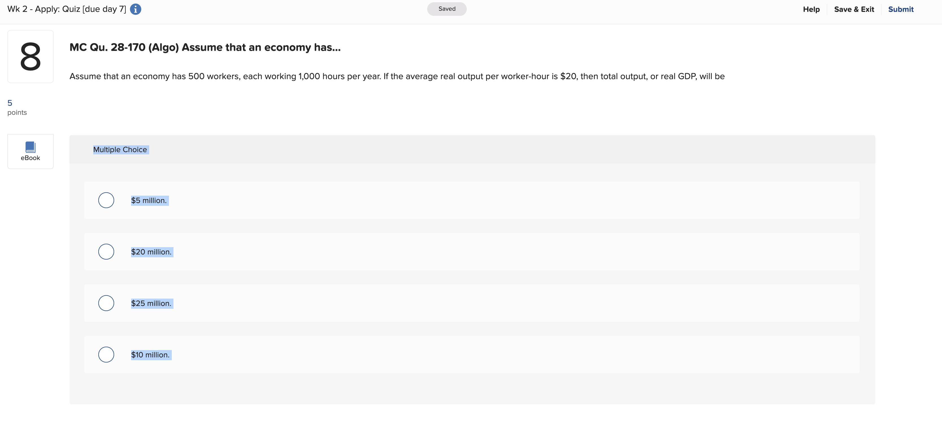Screen dimensions: 942x423
Task: Click the Help link
Action: (x=811, y=10)
